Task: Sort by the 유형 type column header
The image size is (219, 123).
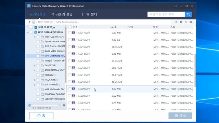Action: [155, 27]
